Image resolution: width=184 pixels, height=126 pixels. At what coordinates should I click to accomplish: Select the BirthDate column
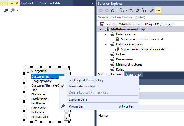(38, 112)
